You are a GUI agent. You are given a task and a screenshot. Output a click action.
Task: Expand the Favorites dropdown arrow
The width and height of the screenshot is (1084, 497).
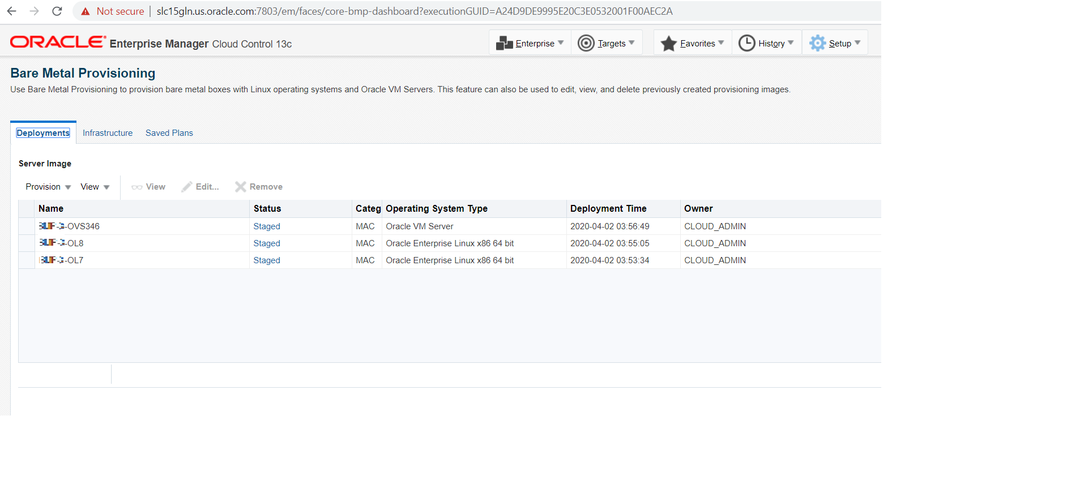point(721,42)
